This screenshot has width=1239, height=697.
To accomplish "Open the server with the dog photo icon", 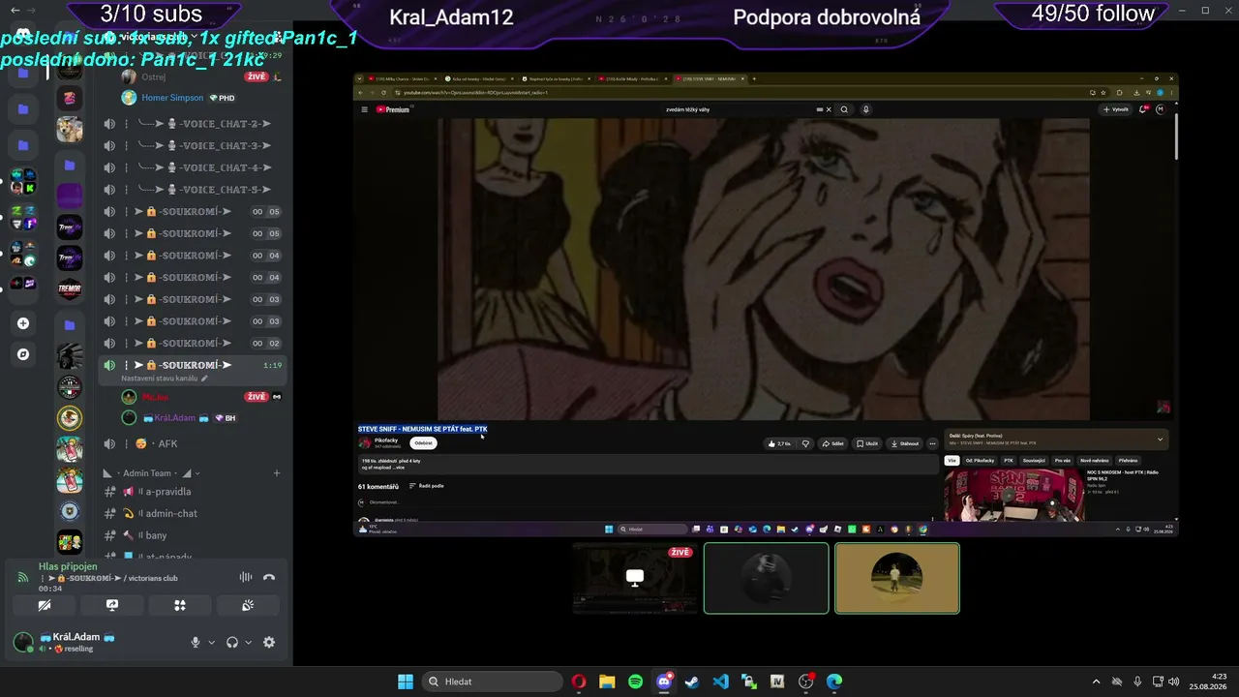I will click(x=70, y=129).
